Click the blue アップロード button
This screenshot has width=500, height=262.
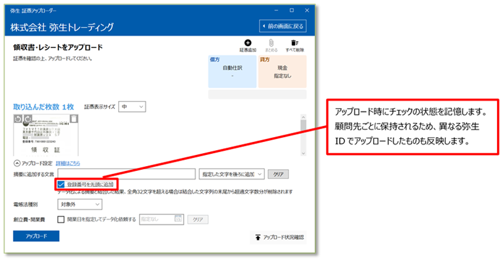click(x=36, y=236)
